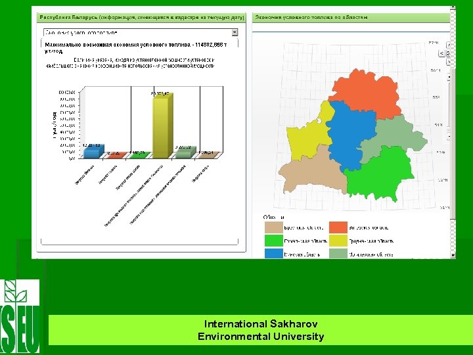Click scrollbar down arrow at bottom right
Image resolution: width=473 pixels, height=355 pixels.
[453, 255]
